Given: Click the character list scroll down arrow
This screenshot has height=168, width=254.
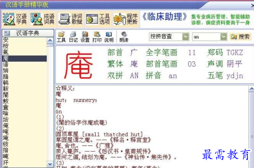Looking at the screenshot, I should point(50,164).
